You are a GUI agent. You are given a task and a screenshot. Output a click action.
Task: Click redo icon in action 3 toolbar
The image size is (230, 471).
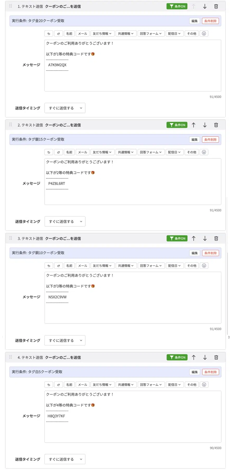pos(58,266)
